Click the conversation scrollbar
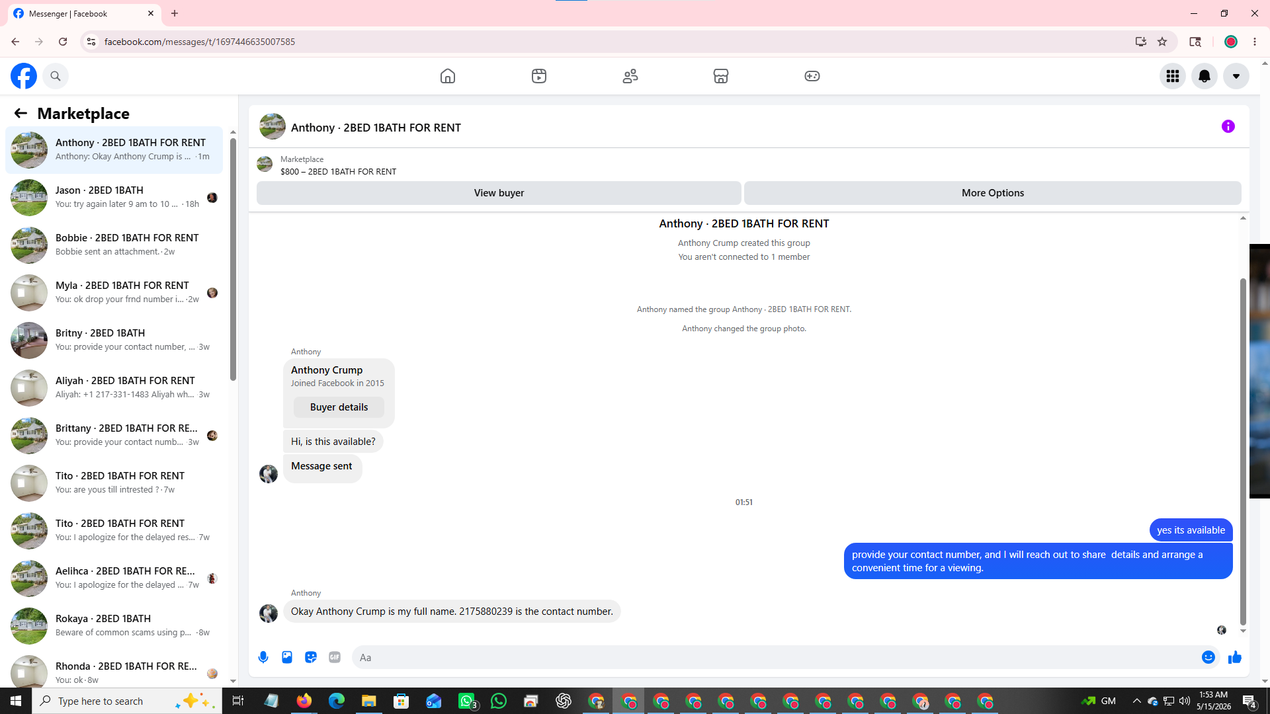Viewport: 1270px width, 714px height. point(1243,451)
